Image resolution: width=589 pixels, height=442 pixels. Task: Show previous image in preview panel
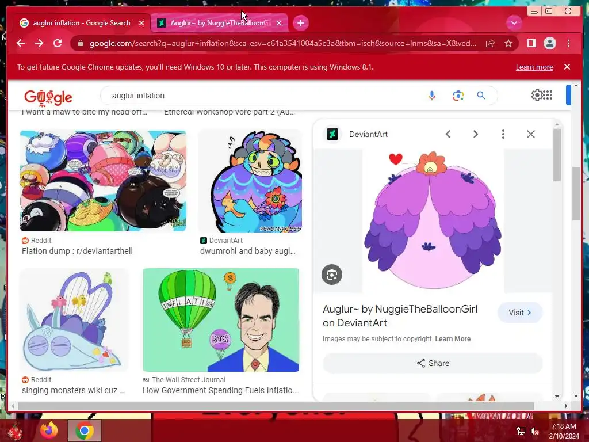click(448, 134)
